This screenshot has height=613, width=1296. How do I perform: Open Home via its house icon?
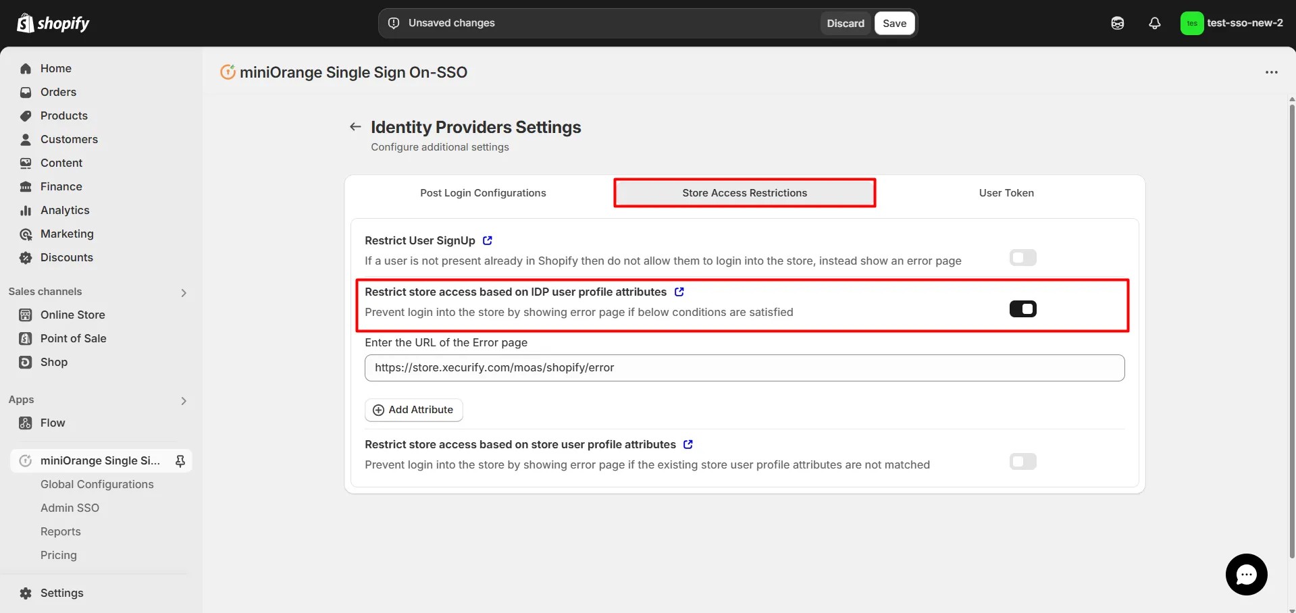coord(26,69)
